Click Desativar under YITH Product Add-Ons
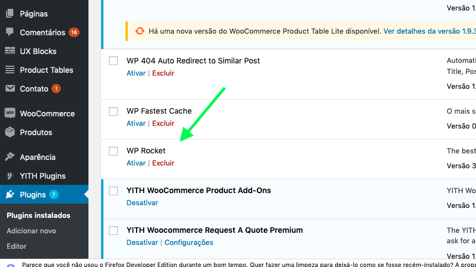476x267 pixels. [x=142, y=203]
